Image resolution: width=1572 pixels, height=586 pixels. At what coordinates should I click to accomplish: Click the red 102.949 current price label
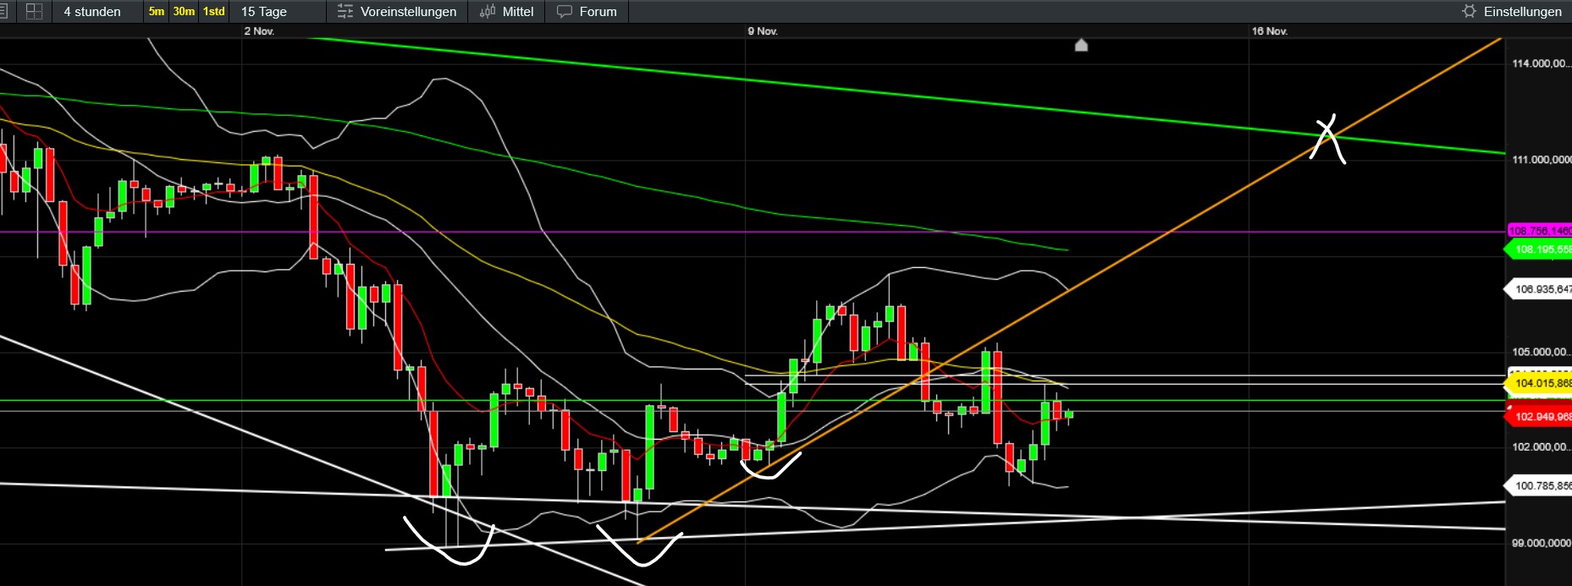(x=1541, y=417)
